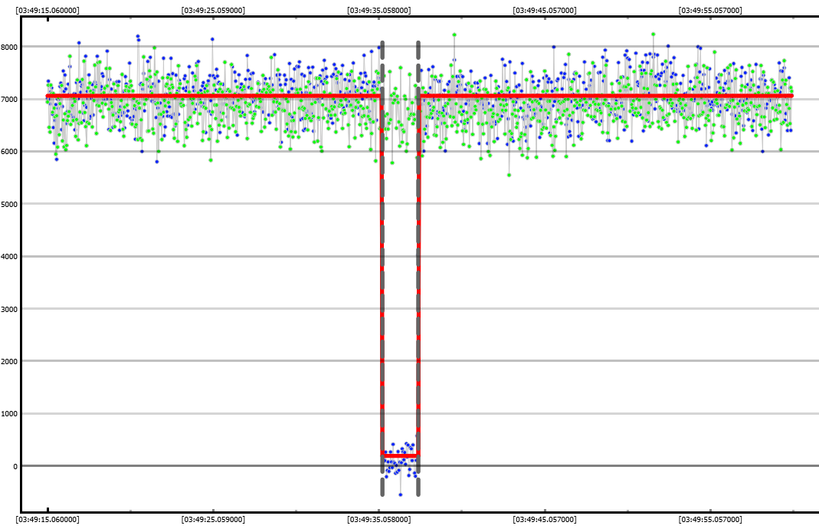Click top axis timestamp 03:49:35.058000
The image size is (819, 529).
379,10
